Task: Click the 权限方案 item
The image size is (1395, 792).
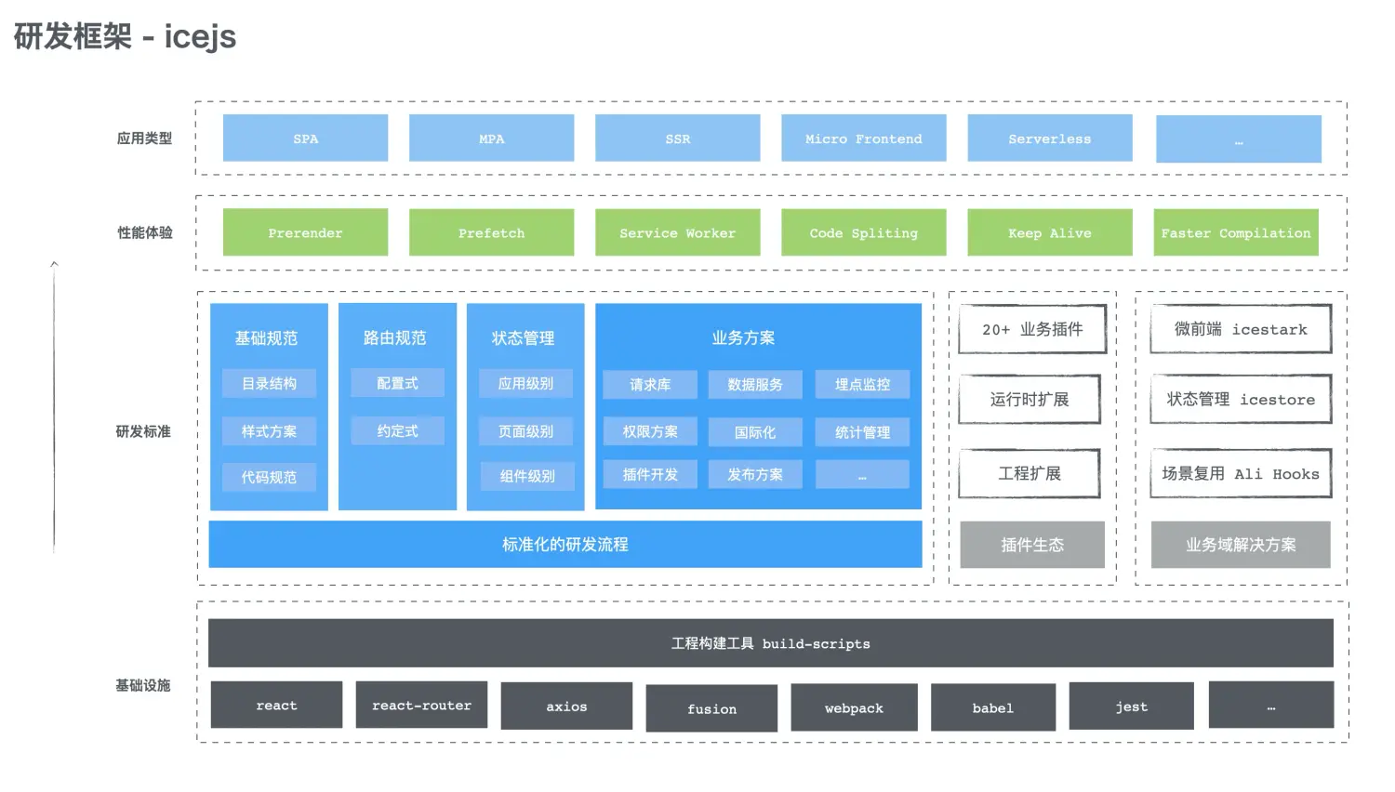Action: pos(650,431)
